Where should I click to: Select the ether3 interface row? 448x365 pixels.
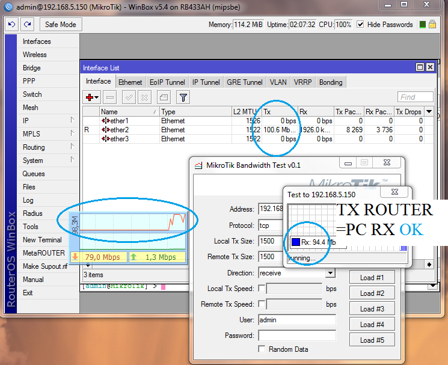point(258,139)
